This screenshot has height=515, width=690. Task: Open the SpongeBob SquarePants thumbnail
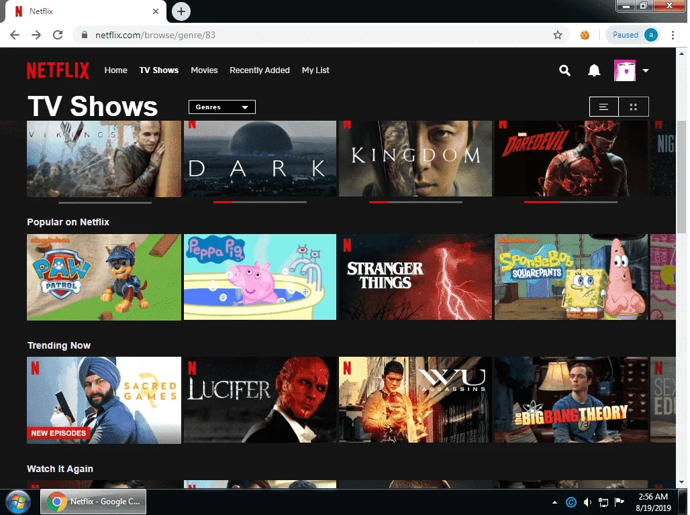[571, 277]
